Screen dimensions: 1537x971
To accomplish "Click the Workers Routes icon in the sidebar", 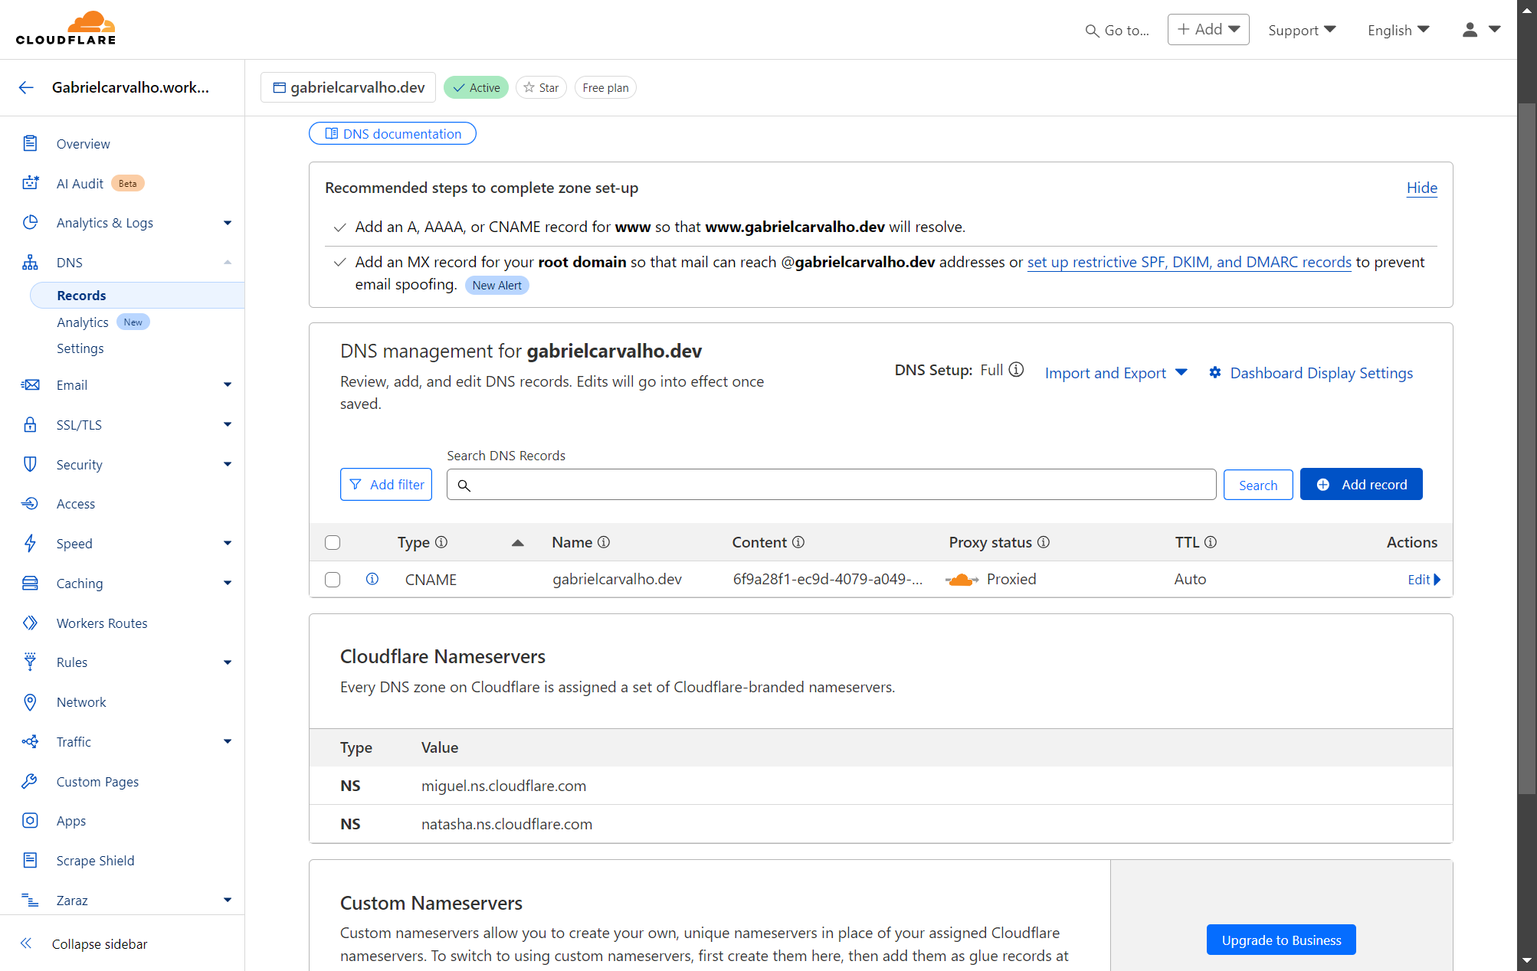I will coord(30,623).
